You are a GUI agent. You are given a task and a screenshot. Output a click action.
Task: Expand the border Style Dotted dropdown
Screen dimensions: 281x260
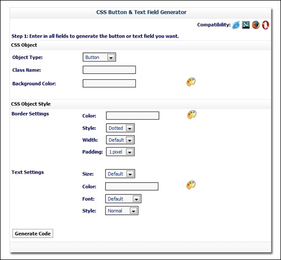120,128
